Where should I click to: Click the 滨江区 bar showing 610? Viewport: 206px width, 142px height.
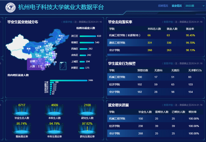click(88, 36)
